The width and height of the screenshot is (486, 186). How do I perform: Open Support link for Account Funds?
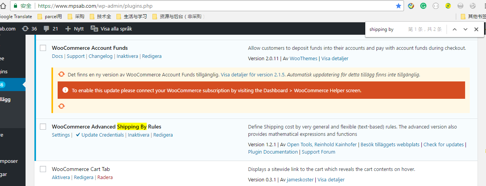click(x=75, y=56)
